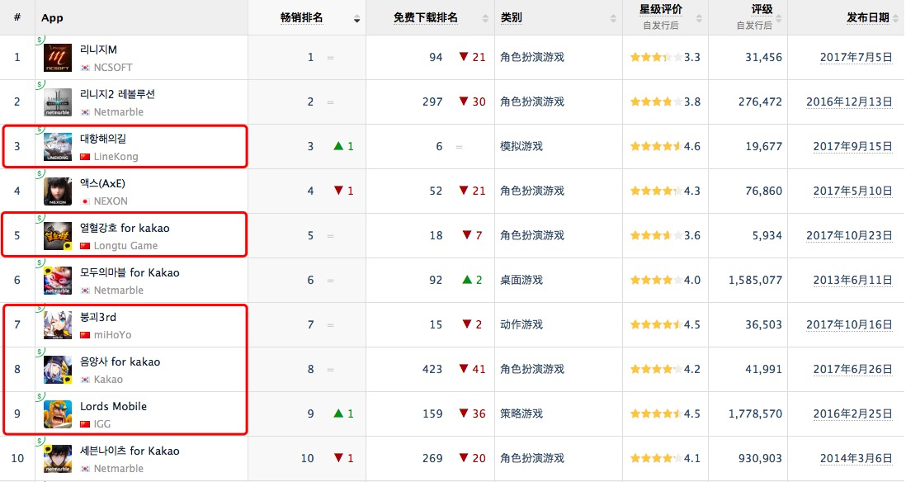
Task: Click the China flag beside LineKong
Action: tap(86, 157)
